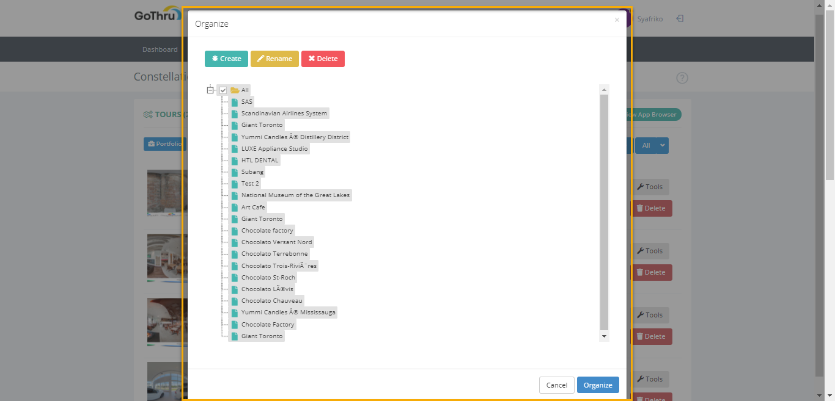Image resolution: width=835 pixels, height=401 pixels.
Task: Click file icon beside Test 2
Action: pyautogui.click(x=235, y=184)
